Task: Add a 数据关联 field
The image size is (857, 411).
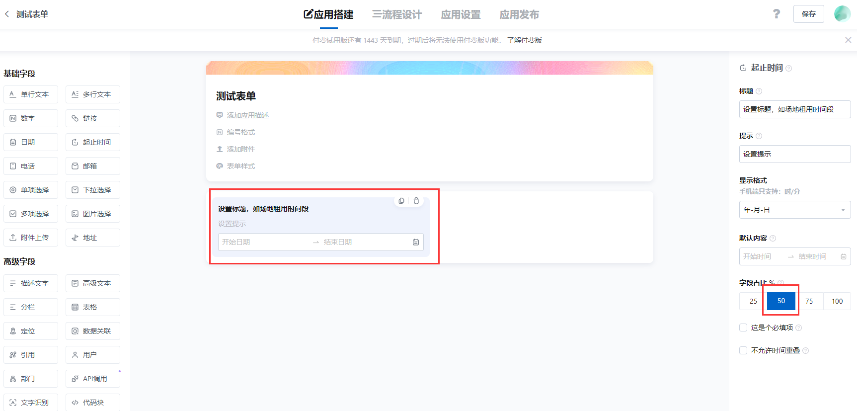Action: (93, 331)
